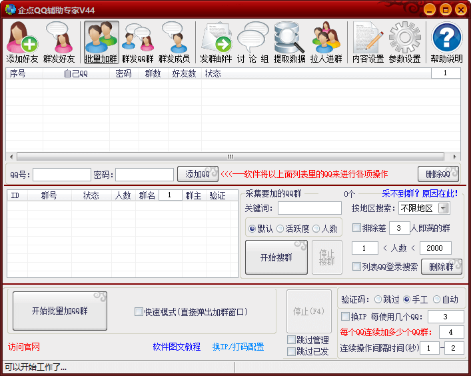Viewport: 471px width, 376px height.
Task: Enable the 排除差 checkbox
Action: 356,228
